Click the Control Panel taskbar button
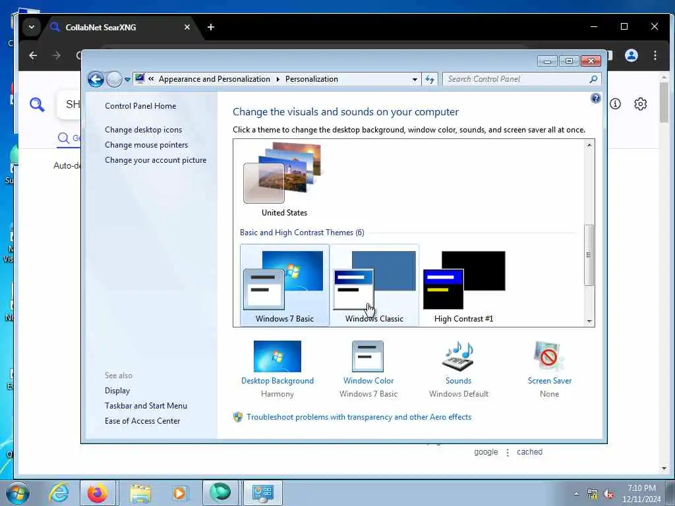Image resolution: width=675 pixels, height=506 pixels. coord(262,493)
